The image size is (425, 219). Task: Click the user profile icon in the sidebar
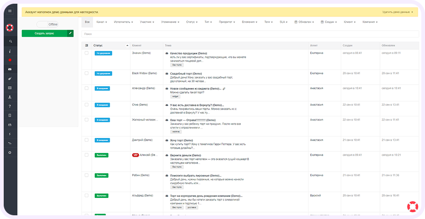point(10,97)
